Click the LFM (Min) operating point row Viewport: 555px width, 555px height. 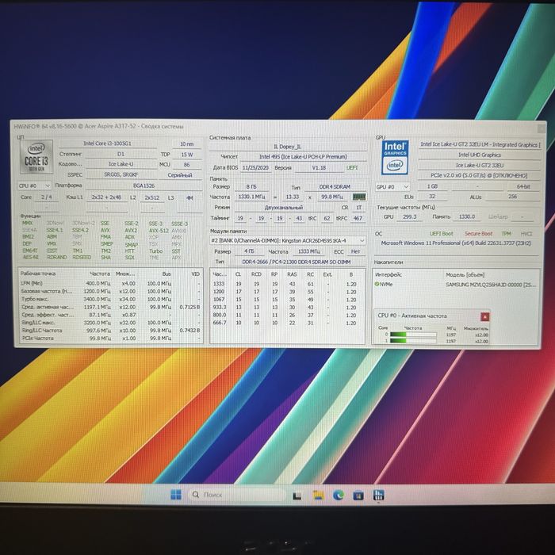[110, 284]
